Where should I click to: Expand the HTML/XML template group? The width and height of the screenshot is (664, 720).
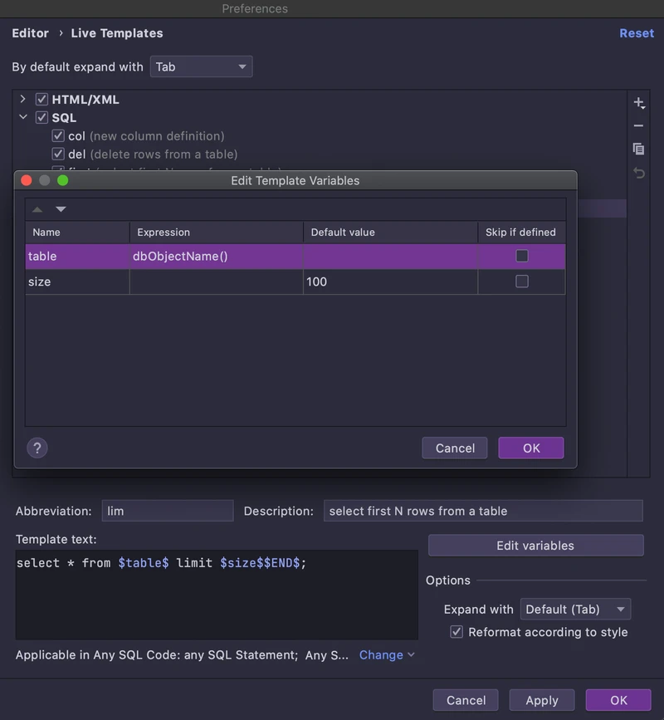pyautogui.click(x=22, y=98)
